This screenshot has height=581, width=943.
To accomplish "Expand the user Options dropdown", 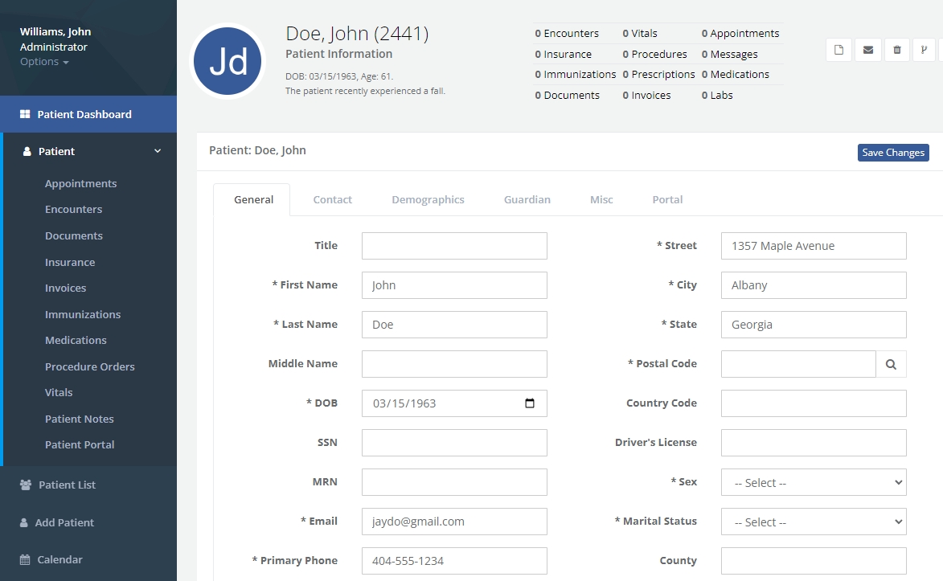I will (x=44, y=62).
